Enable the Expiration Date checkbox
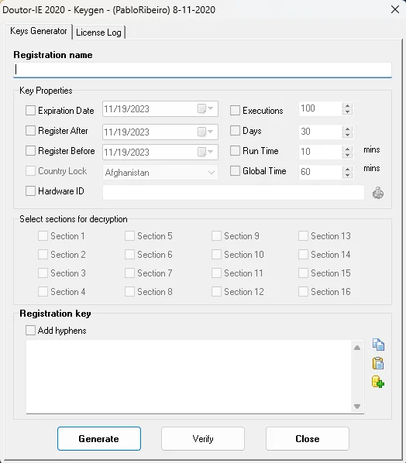406x463 pixels. (x=30, y=111)
